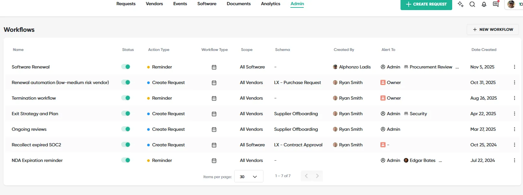Click the Alphonzo Ladis avatar
The height and width of the screenshot is (195, 523).
[335, 67]
